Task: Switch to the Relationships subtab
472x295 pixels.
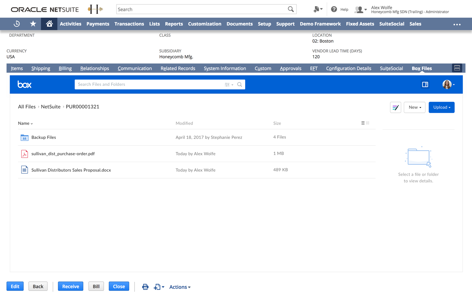Action: [x=95, y=68]
